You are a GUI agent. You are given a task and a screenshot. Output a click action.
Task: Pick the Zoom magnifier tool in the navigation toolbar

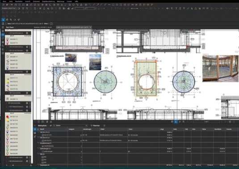point(11,20)
